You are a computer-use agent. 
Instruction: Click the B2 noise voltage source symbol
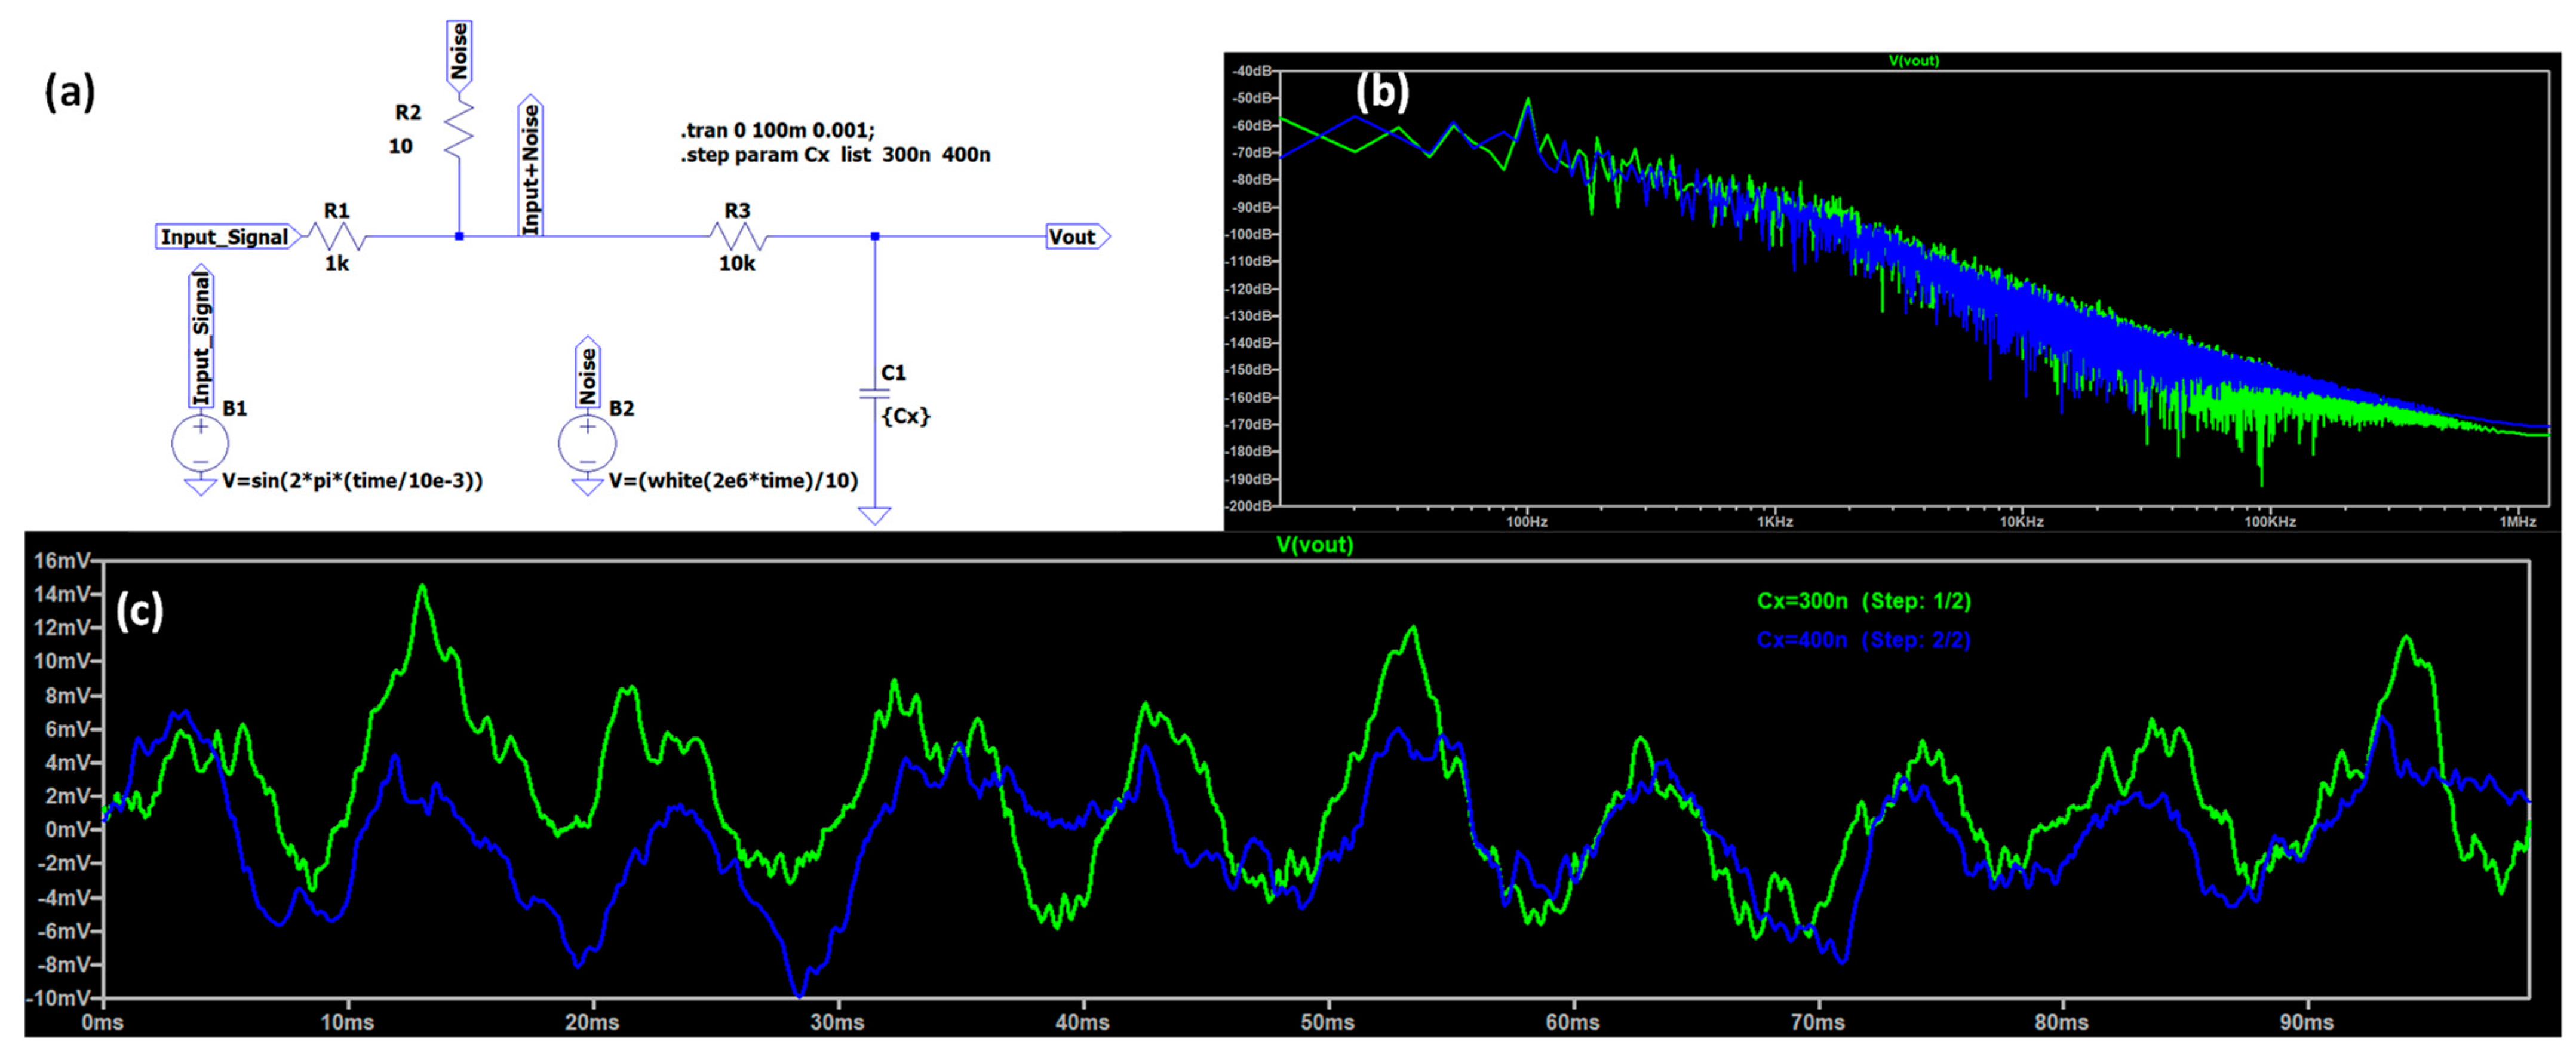(587, 443)
